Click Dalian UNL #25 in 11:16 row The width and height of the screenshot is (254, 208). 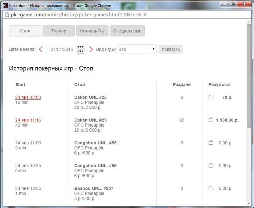click(x=90, y=120)
